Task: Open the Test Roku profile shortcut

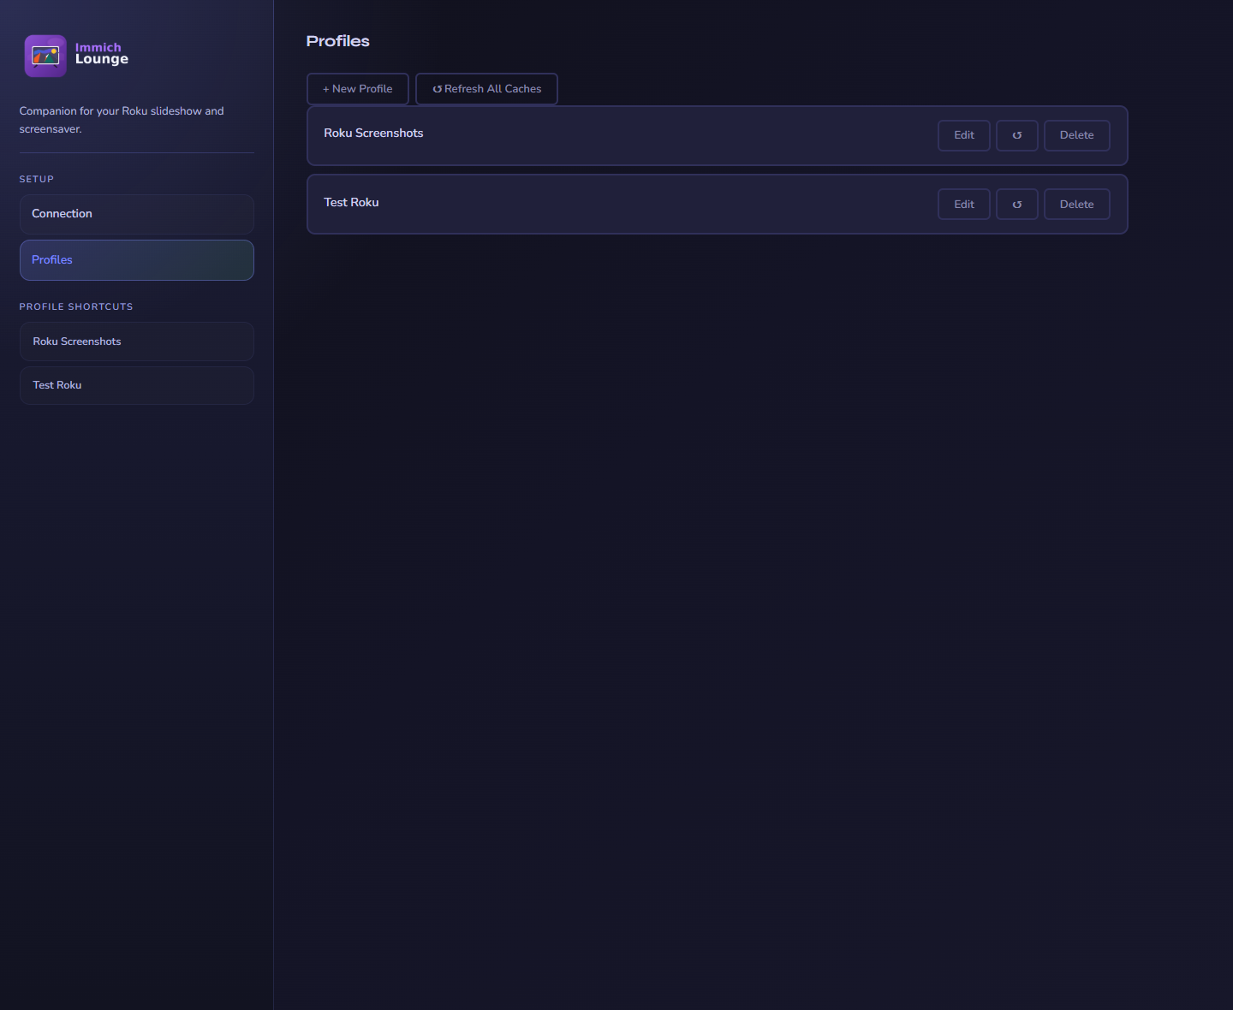Action: pyautogui.click(x=136, y=385)
